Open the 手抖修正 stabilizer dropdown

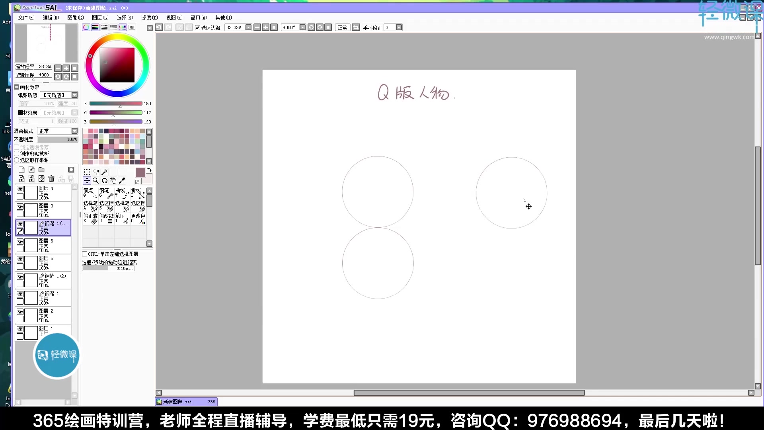click(399, 27)
